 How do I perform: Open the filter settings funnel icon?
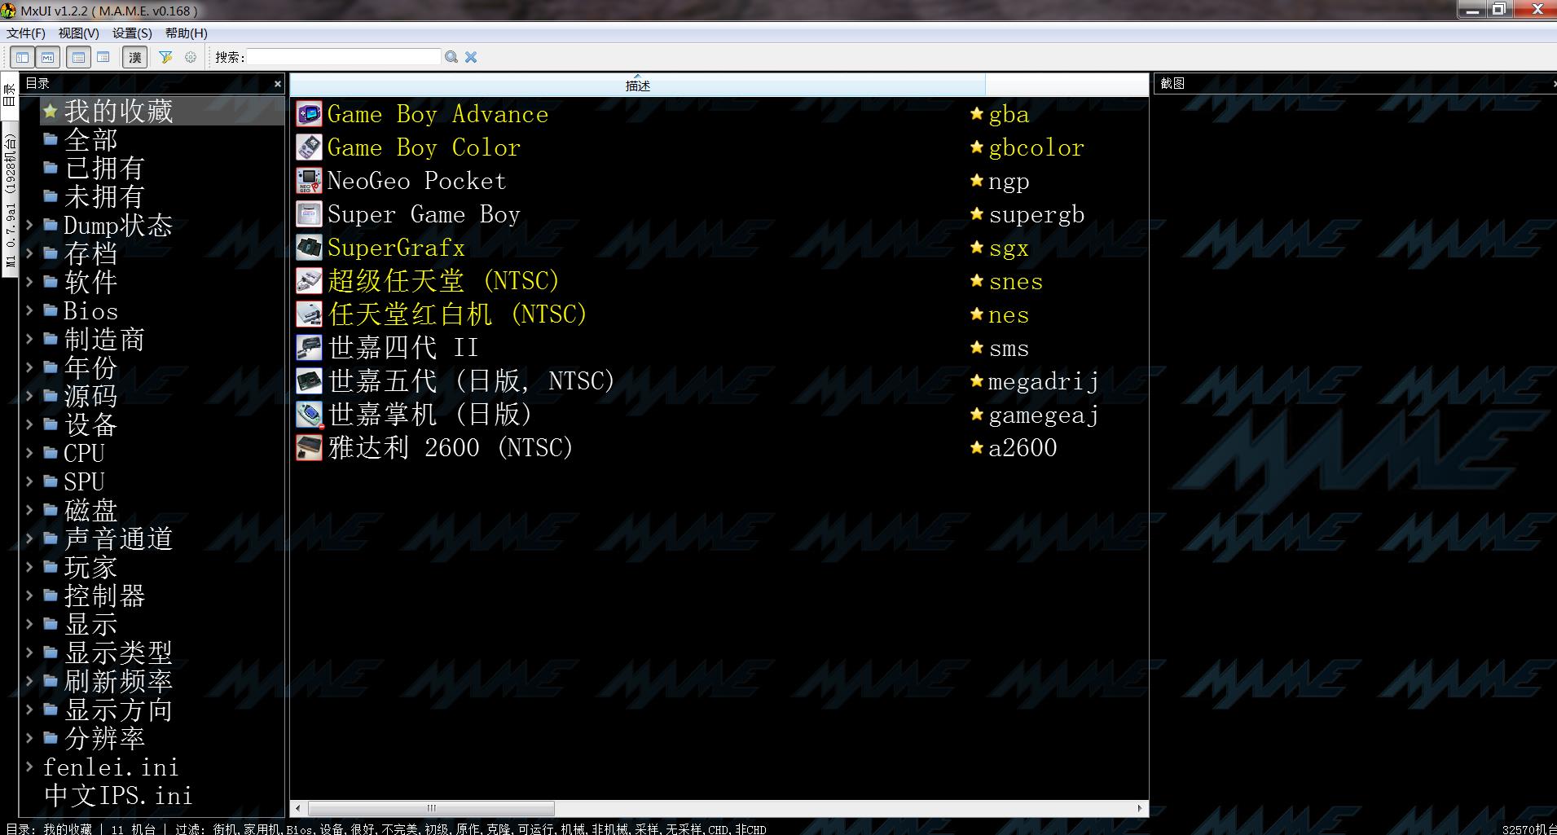click(x=165, y=57)
